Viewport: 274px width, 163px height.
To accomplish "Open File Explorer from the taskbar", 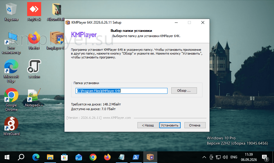I will coord(50,157).
